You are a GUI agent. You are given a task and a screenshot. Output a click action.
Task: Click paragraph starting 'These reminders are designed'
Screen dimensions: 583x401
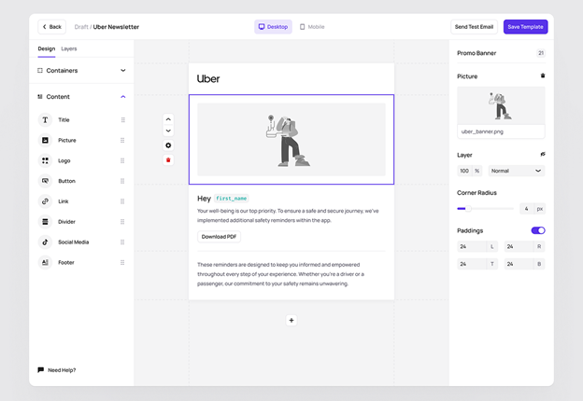click(280, 274)
